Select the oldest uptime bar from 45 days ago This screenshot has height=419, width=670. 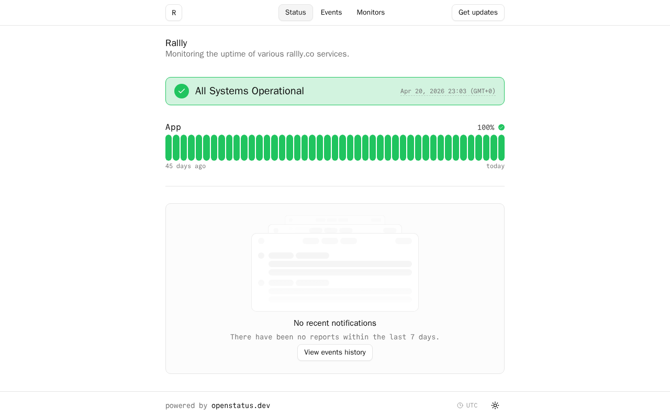(x=169, y=148)
